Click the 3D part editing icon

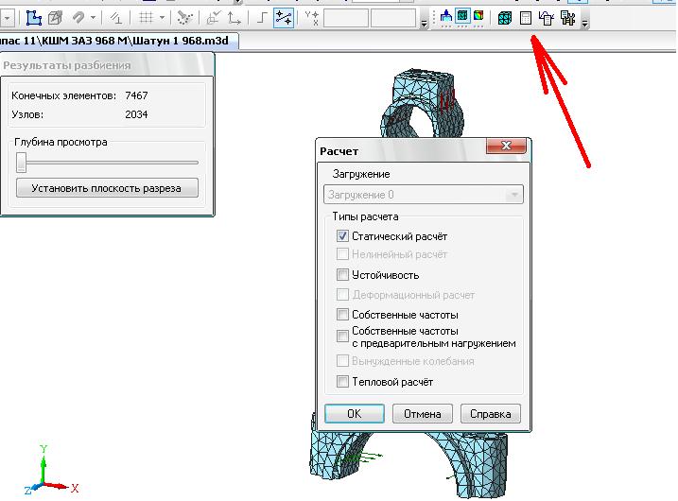click(56, 18)
